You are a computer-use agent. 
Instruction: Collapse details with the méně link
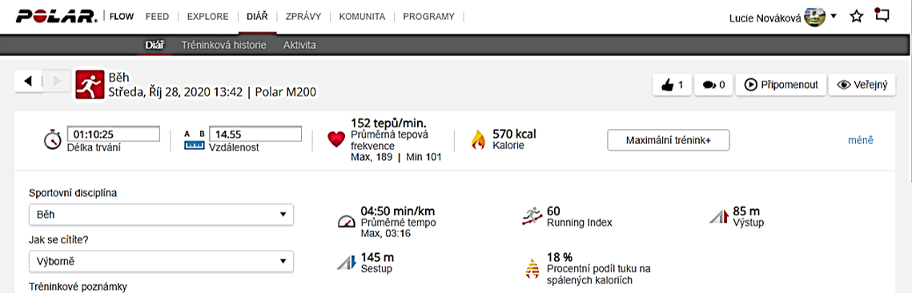tap(860, 140)
